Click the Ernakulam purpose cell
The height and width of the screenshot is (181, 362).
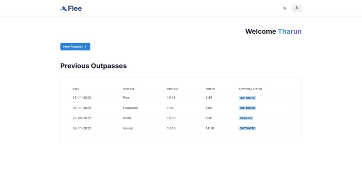point(130,108)
